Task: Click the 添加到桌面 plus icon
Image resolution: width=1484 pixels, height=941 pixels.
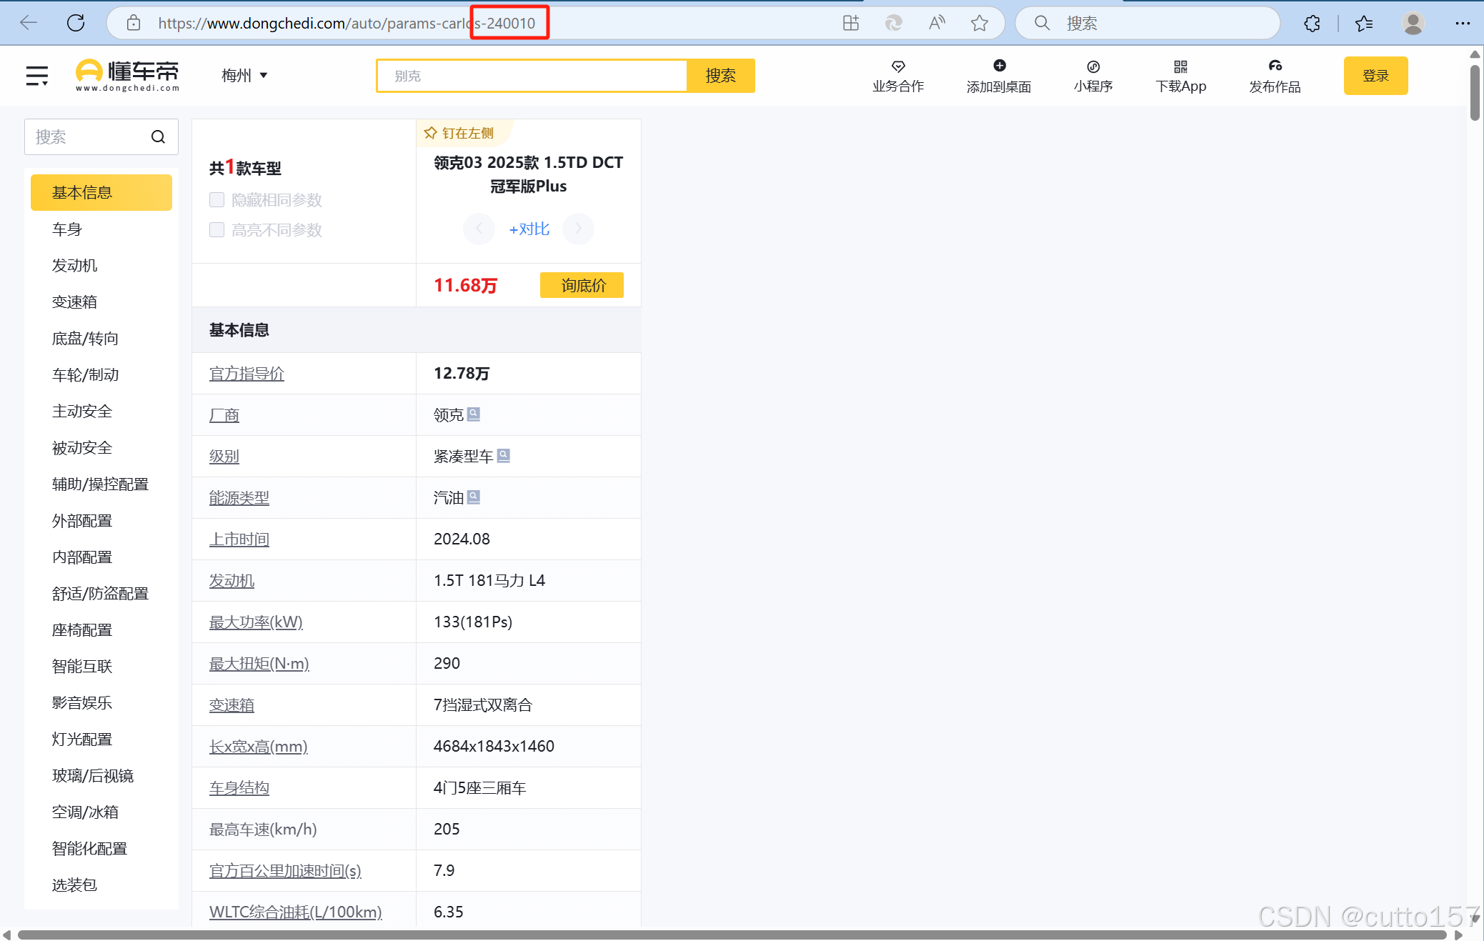Action: (x=999, y=66)
